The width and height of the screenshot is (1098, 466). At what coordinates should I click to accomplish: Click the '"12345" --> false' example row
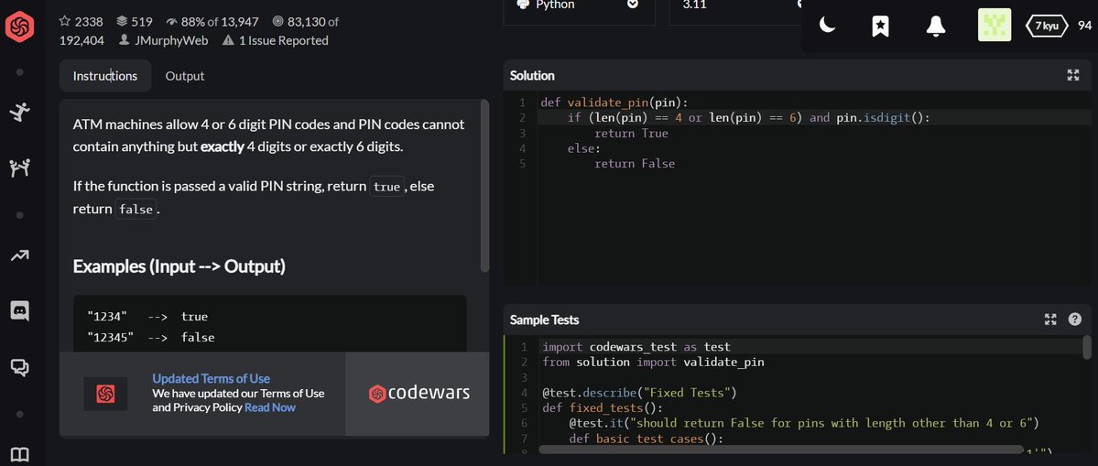pos(150,337)
